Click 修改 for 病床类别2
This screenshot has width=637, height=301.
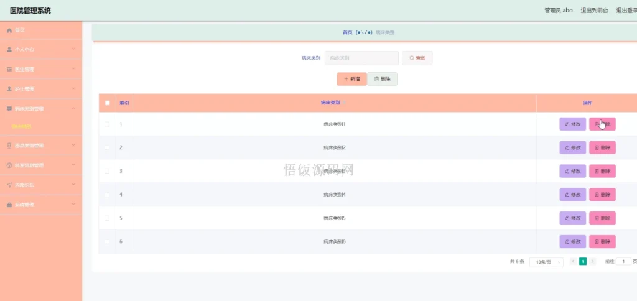(x=573, y=148)
